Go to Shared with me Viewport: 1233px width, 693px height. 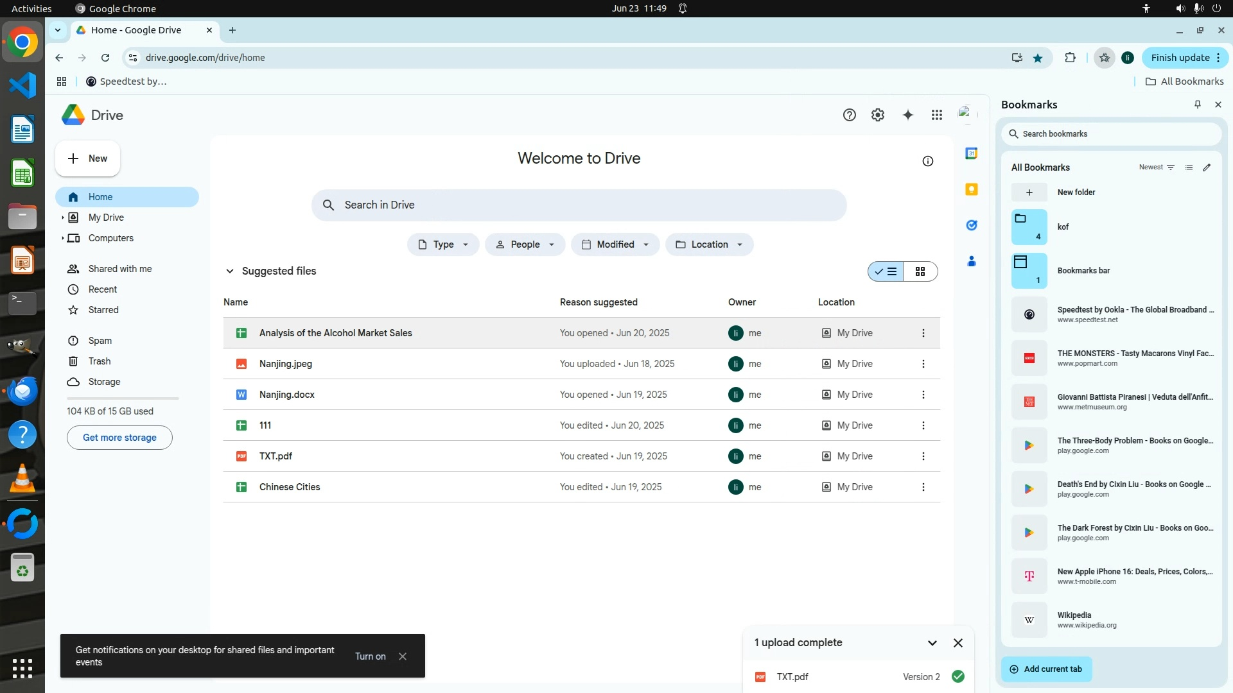coord(120,269)
